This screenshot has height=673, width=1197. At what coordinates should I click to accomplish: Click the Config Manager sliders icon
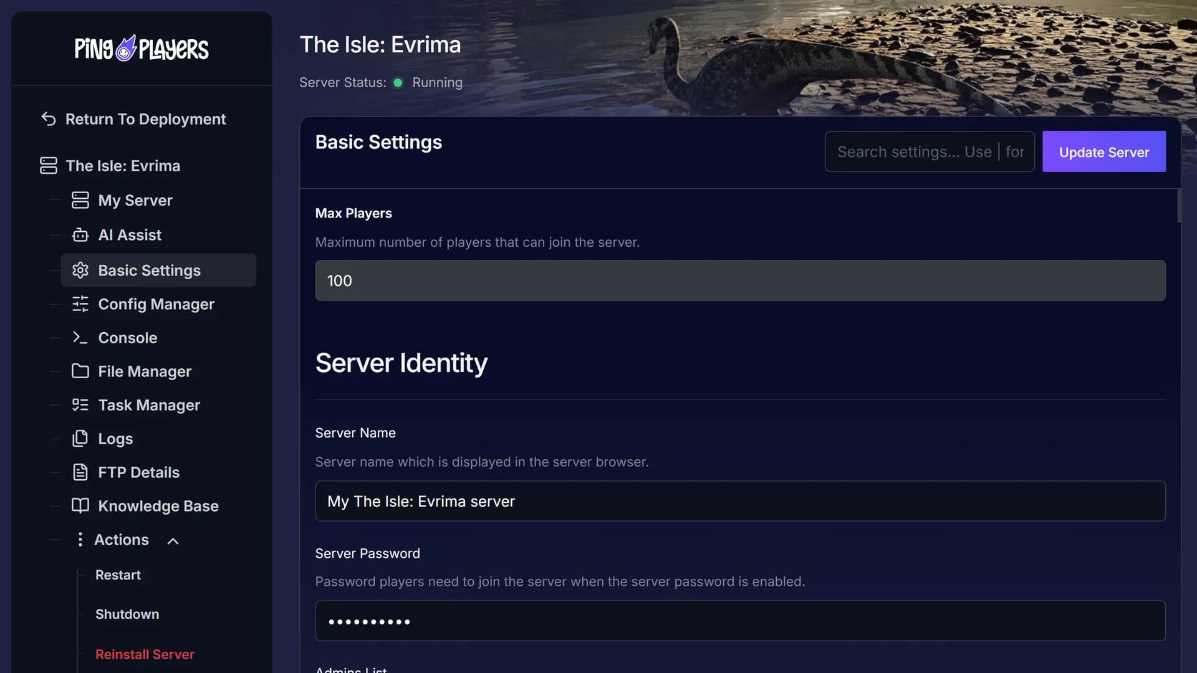[x=80, y=304]
